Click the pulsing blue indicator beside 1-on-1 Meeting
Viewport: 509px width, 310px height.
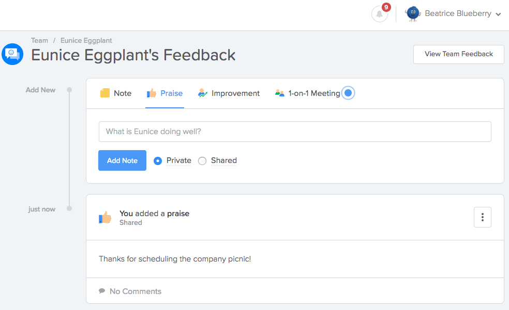pos(348,93)
